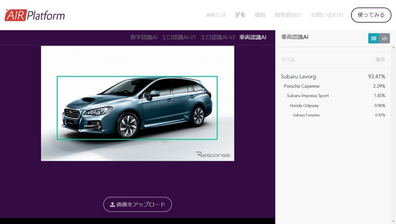Select the 数字認識AI tab
The image size is (396, 224).
pos(144,37)
